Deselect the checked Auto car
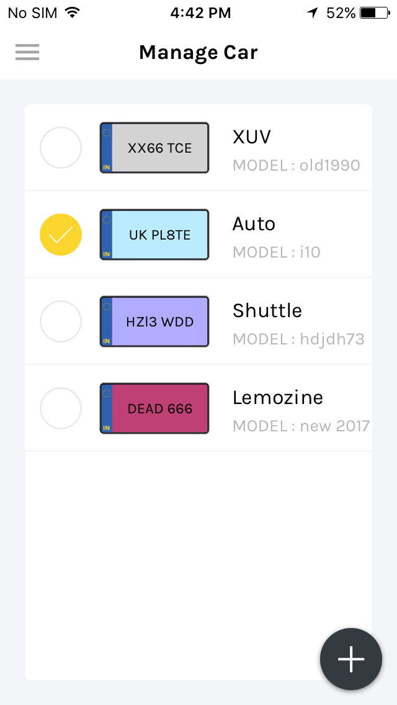 (61, 235)
